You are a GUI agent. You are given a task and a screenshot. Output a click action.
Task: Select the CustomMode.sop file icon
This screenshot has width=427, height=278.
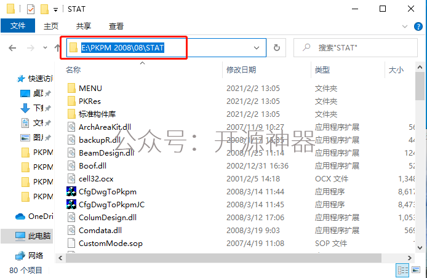[71, 243]
